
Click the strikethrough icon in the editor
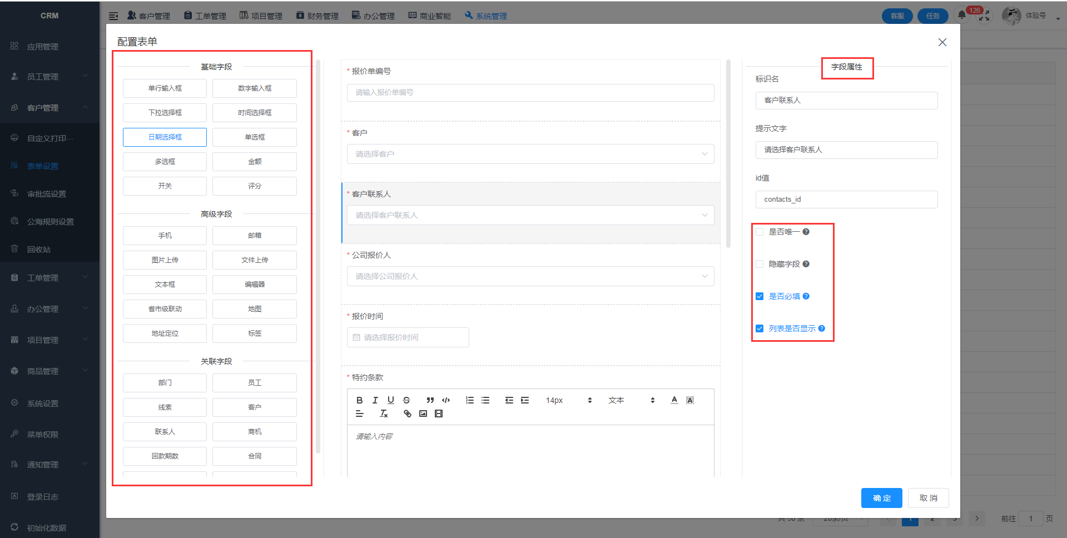click(406, 400)
